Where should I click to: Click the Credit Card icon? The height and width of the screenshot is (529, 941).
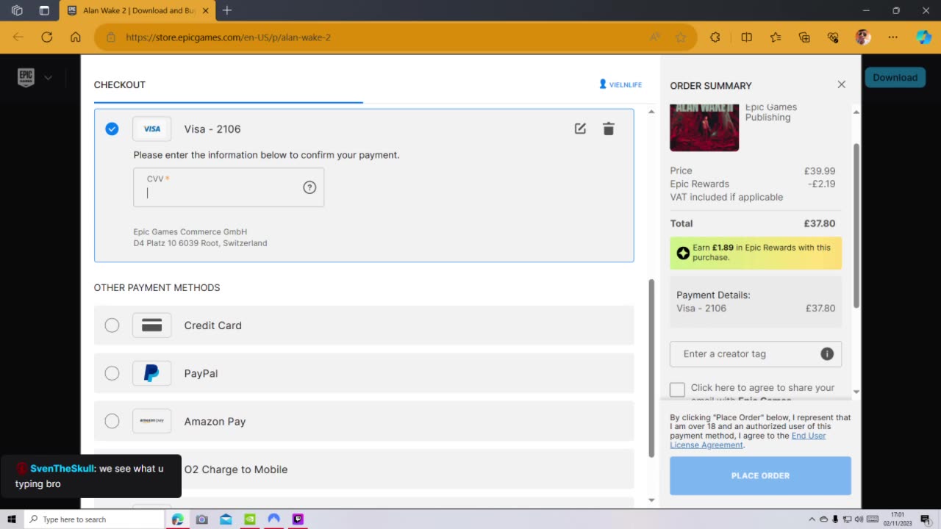coord(151,325)
